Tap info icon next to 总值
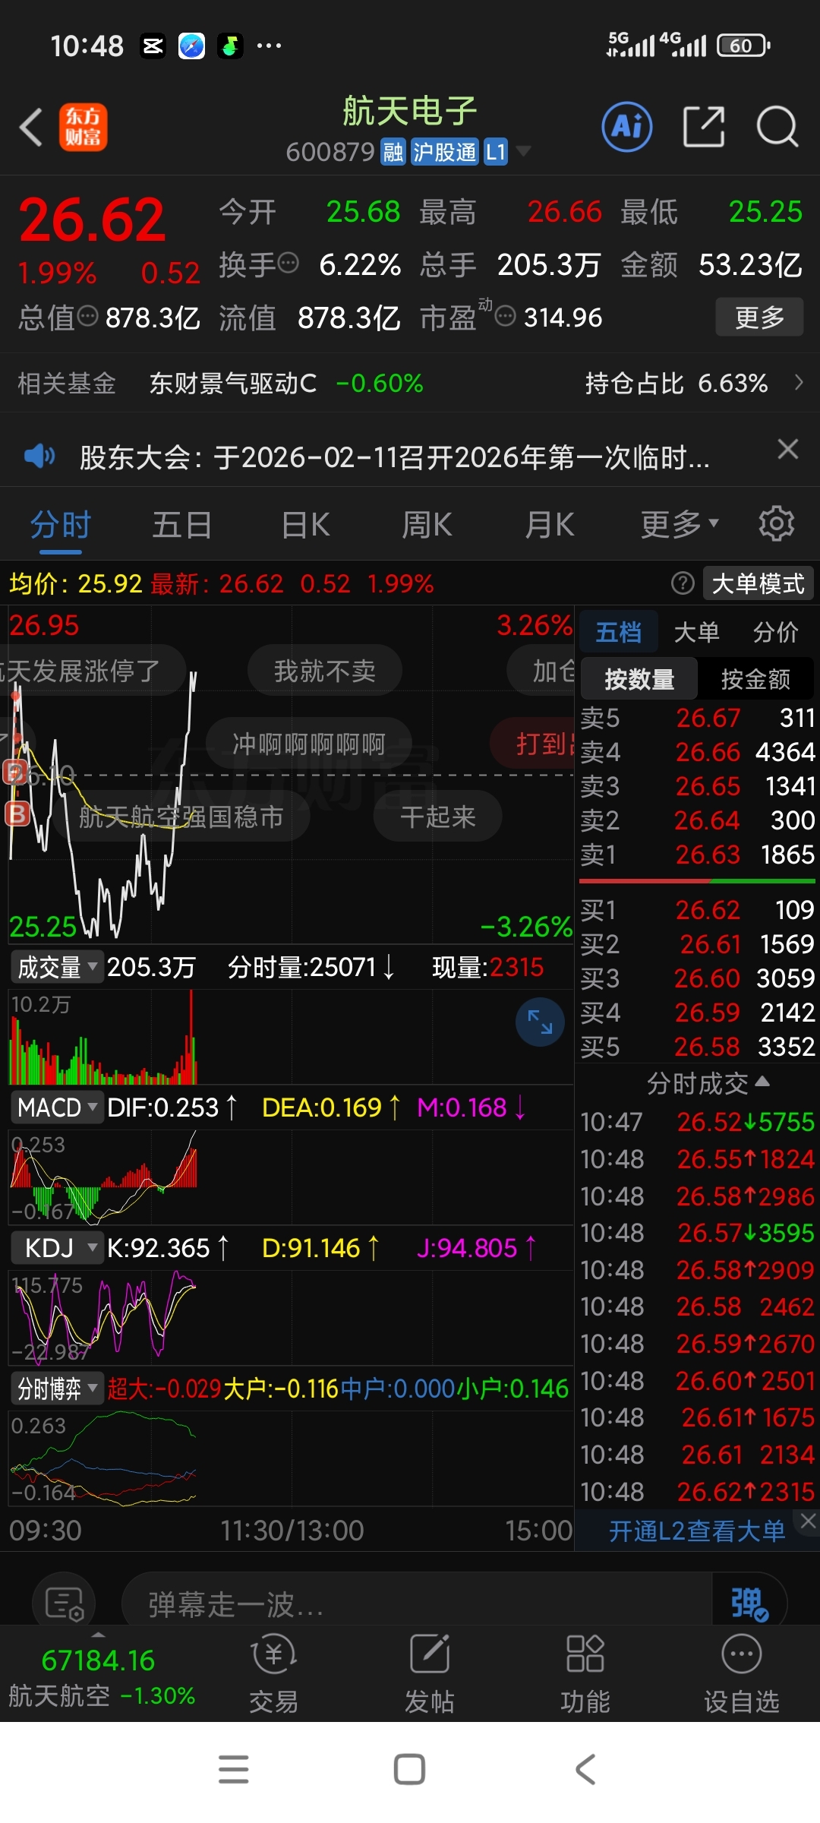Viewport: 820px width, 1823px height. 88,315
